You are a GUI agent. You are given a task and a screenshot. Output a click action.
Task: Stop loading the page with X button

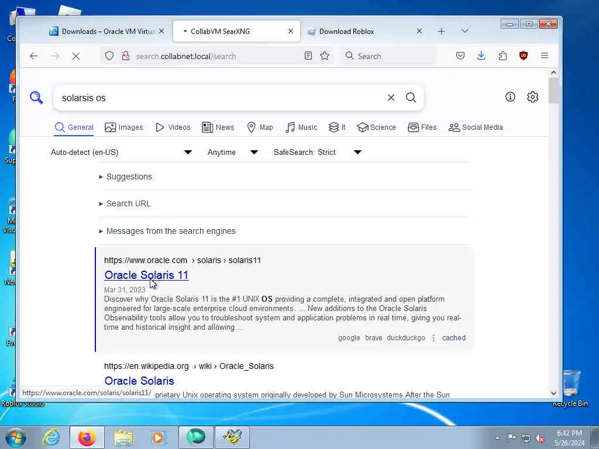point(76,56)
